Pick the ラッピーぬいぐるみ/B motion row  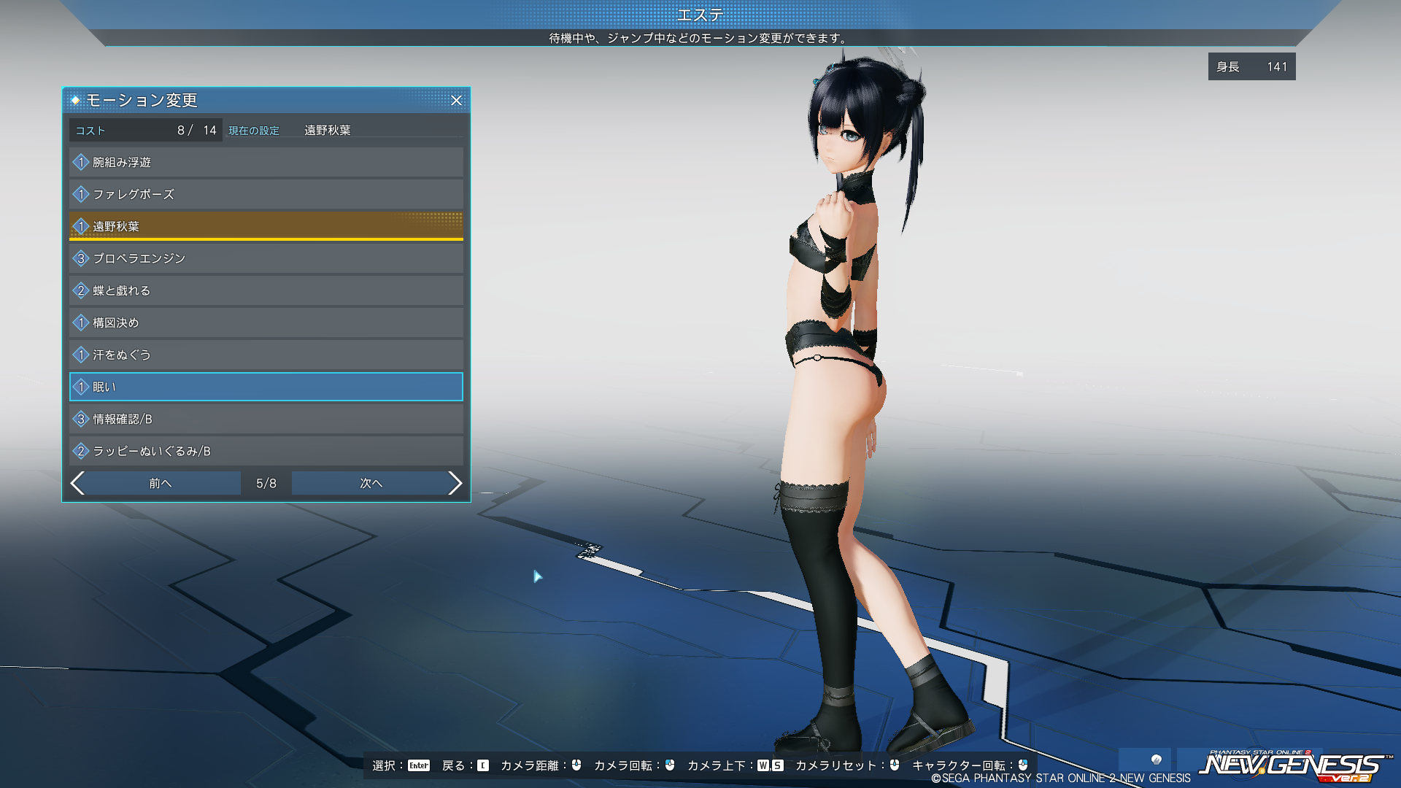pos(266,451)
